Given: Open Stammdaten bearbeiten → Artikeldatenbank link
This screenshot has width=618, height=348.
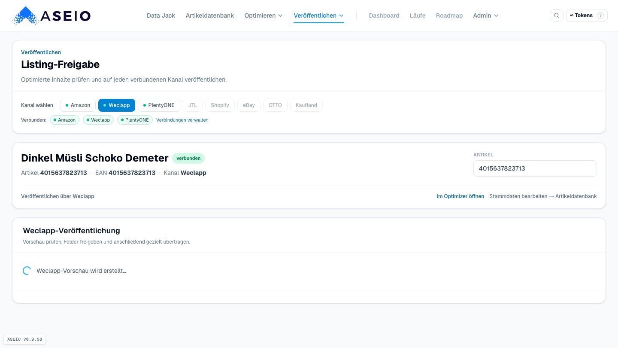Looking at the screenshot, I should 543,196.
